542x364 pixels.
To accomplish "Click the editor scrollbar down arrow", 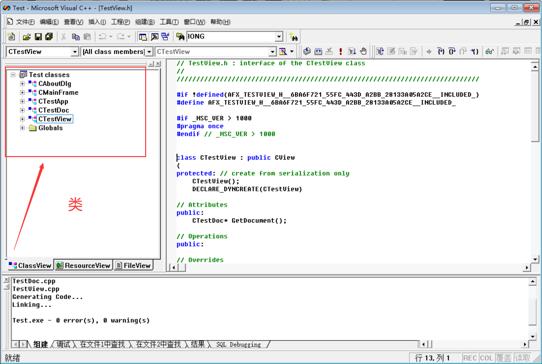I will pos(535,259).
